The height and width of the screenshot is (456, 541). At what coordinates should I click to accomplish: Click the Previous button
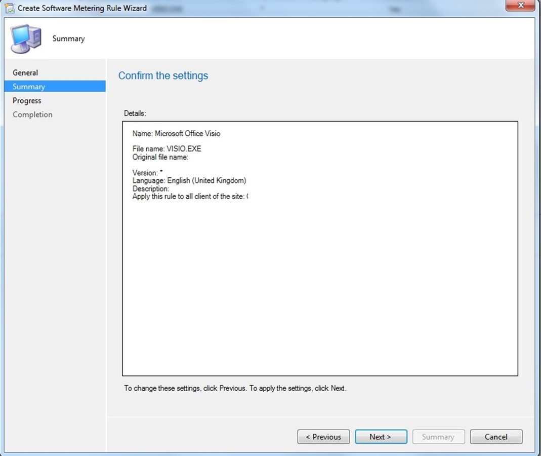tap(323, 437)
